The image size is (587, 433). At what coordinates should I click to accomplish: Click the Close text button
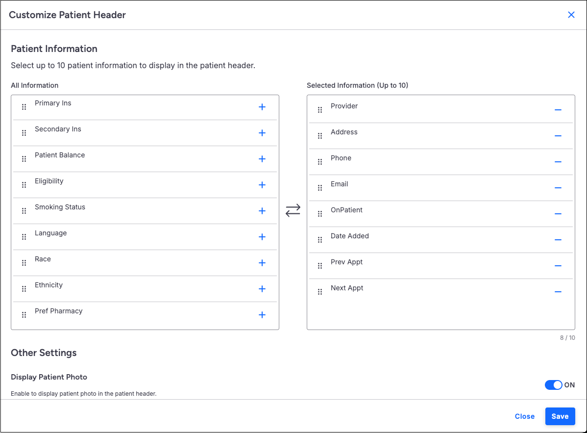(524, 416)
